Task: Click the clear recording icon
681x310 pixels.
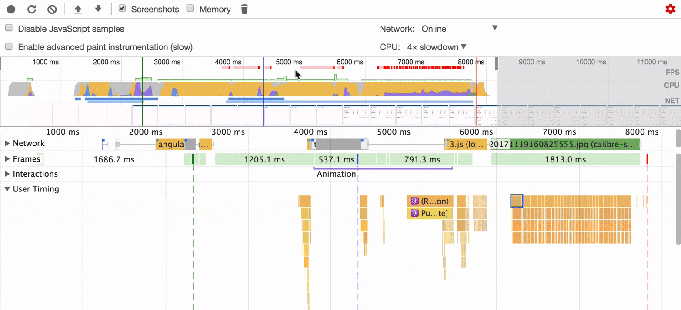Action: [x=52, y=9]
